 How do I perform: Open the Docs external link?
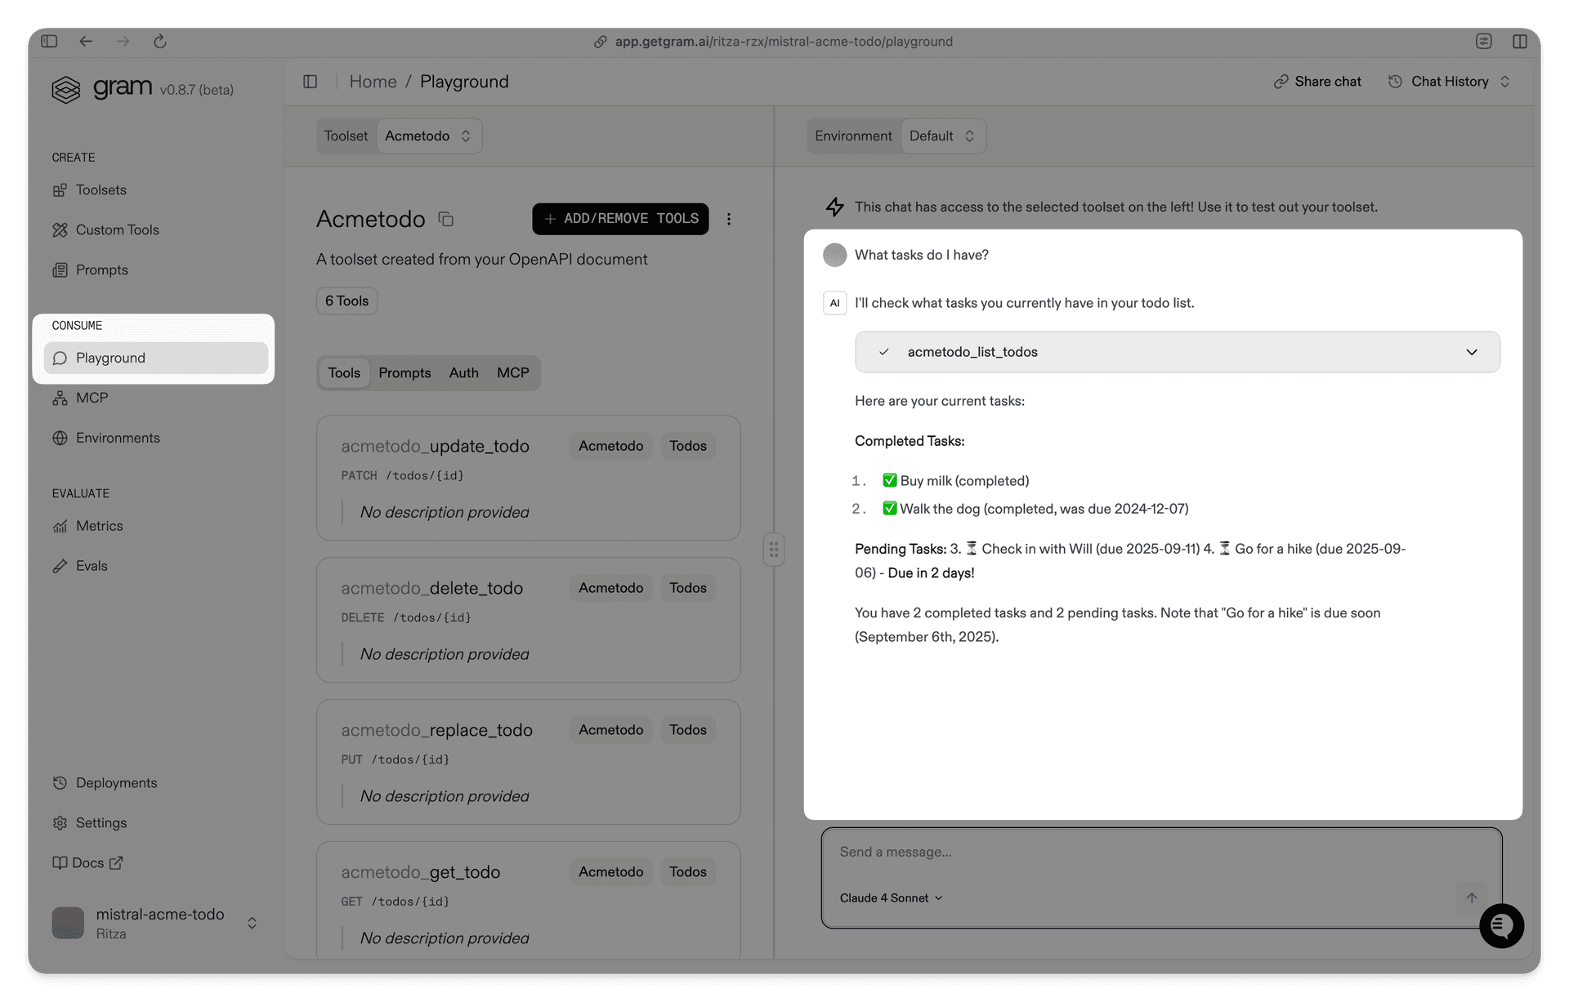click(x=87, y=862)
